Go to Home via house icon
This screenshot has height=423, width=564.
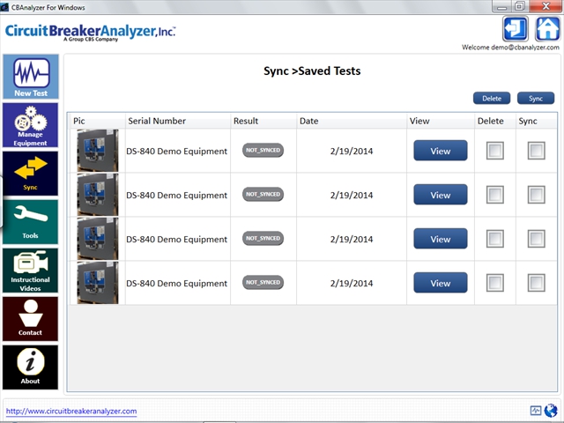point(547,29)
